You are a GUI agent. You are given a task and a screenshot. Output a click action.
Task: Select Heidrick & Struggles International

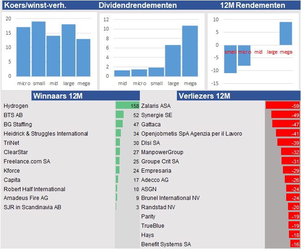tap(46, 133)
